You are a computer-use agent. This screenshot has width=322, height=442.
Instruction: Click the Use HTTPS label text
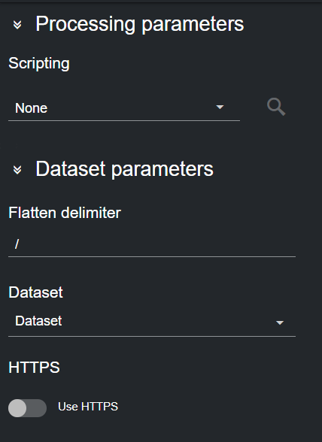[x=88, y=407]
